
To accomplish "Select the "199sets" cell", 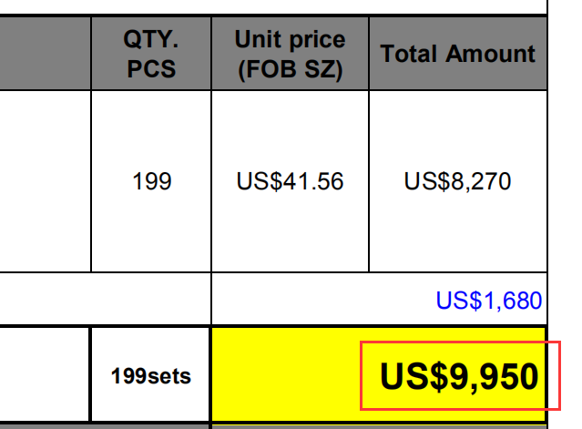I will click(x=151, y=375).
